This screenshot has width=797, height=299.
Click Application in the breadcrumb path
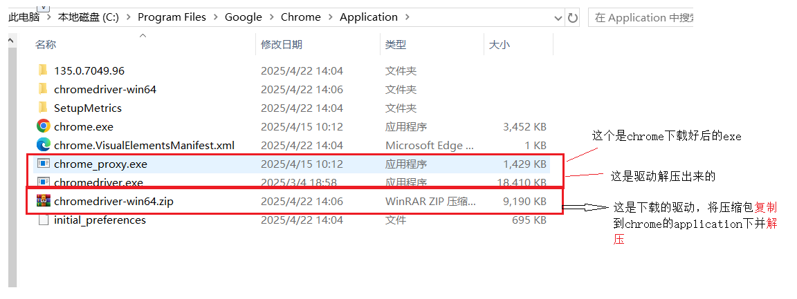369,17
